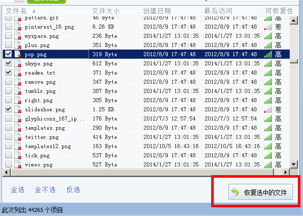Click the 恢复选中的文件 button
This screenshot has height=216, width=303.
click(x=261, y=192)
